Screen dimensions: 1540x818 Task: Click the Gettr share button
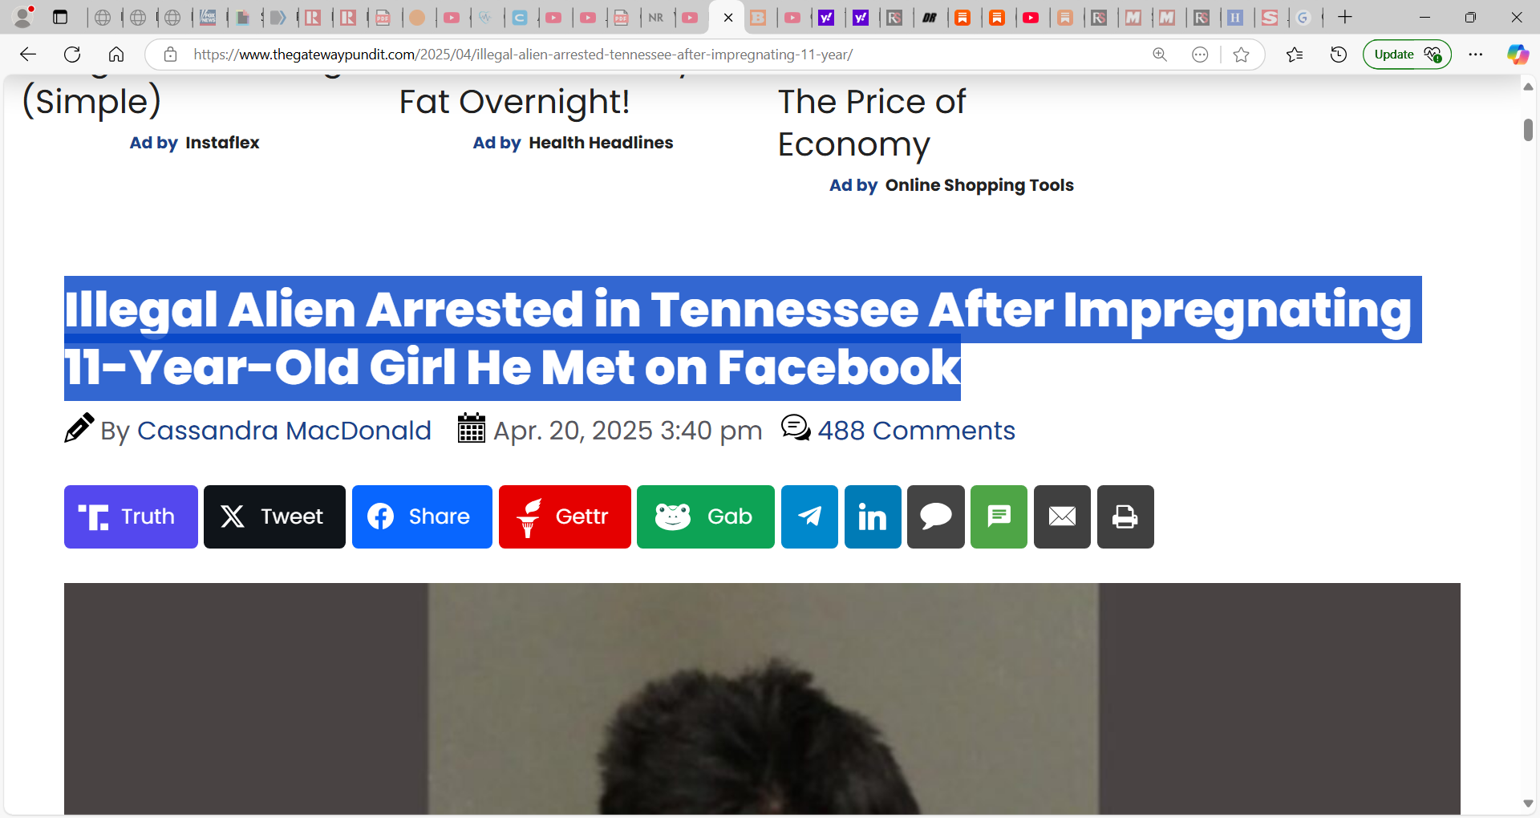(565, 516)
